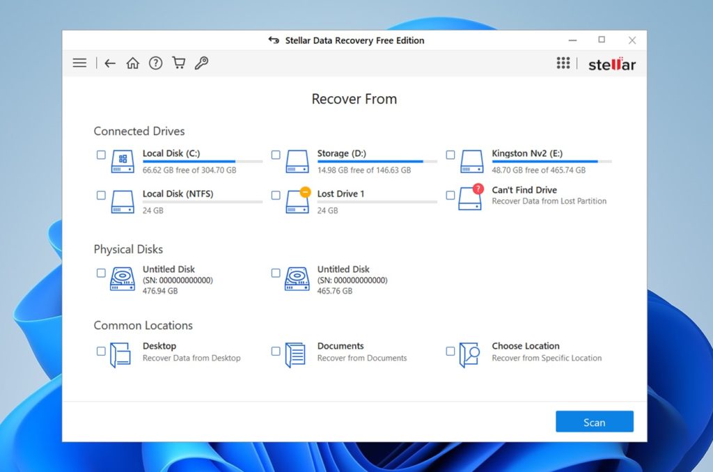Open the license activation key icon

201,63
